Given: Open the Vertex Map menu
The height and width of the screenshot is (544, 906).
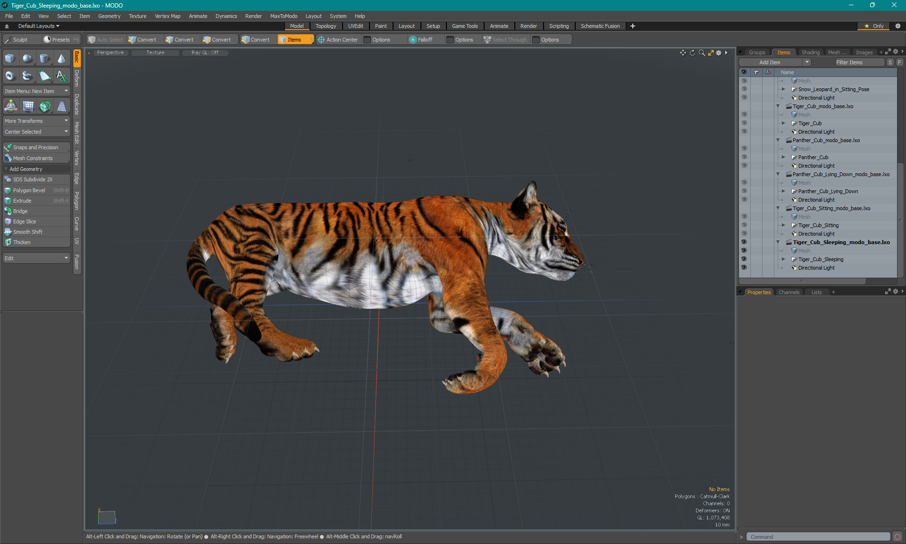Looking at the screenshot, I should coord(168,16).
